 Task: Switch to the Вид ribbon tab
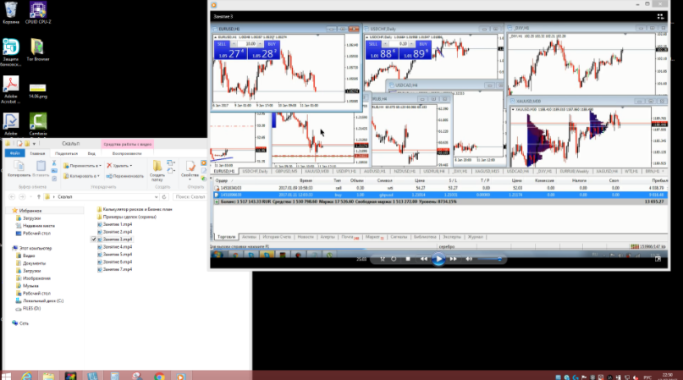(x=91, y=153)
